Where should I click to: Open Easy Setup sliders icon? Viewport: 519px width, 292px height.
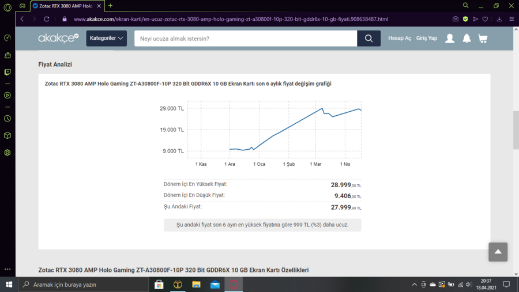512,19
